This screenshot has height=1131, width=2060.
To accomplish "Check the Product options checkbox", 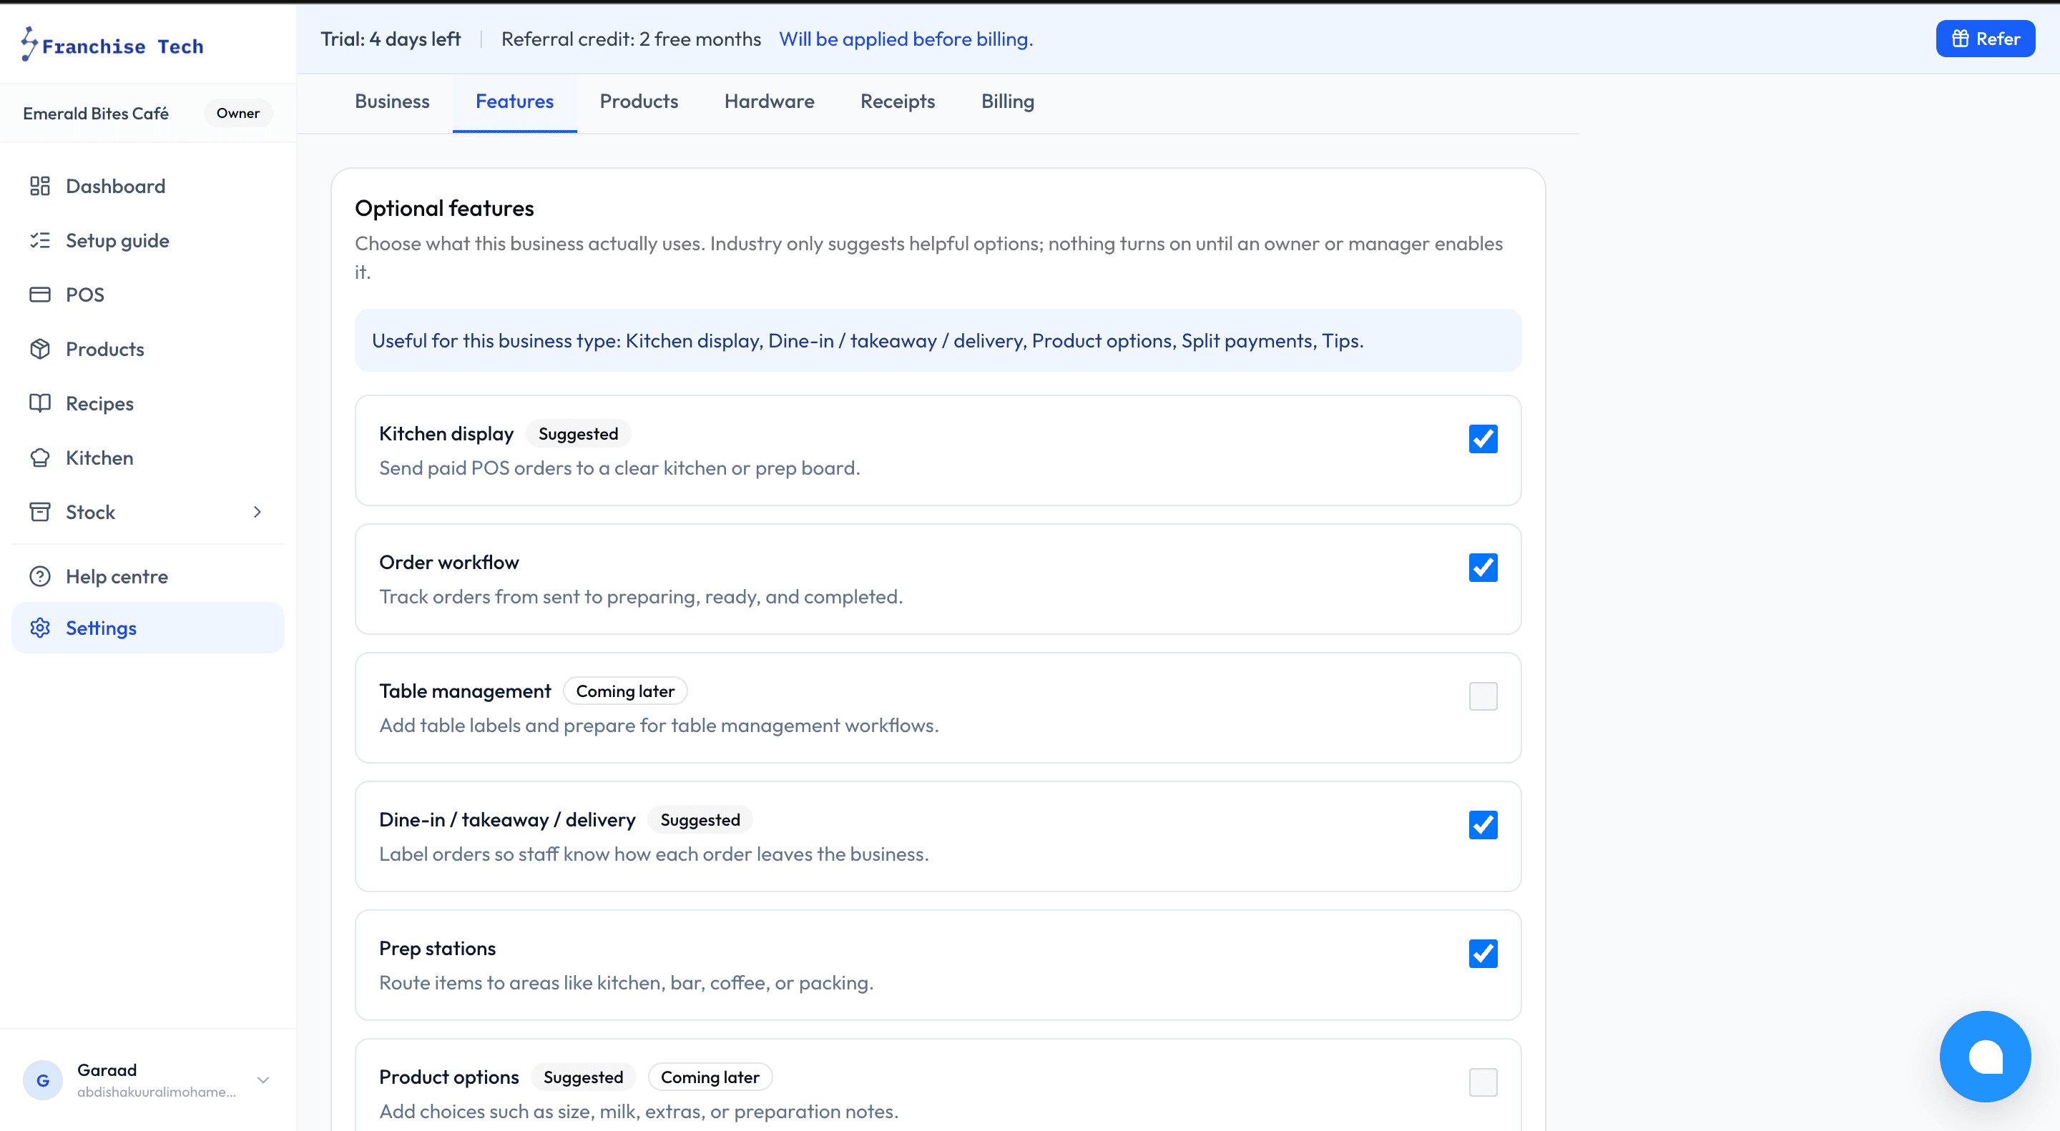I will pos(1483,1082).
